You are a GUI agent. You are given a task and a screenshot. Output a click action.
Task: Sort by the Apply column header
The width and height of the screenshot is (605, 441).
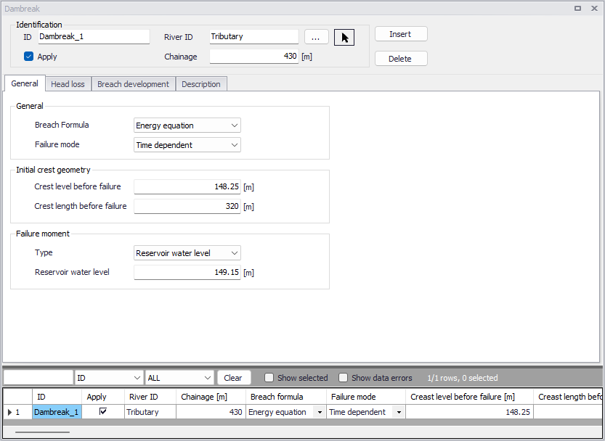pos(103,397)
